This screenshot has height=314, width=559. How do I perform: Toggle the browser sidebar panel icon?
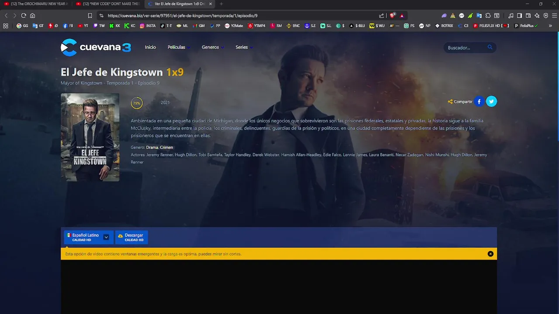tap(519, 15)
